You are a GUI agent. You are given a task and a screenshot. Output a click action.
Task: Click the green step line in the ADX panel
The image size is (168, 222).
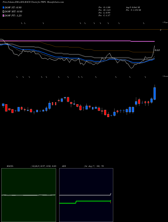[85, 201]
